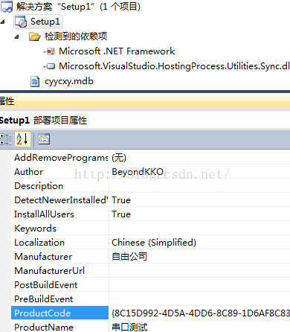Click the empty PreBuildEvent value field

pos(199,299)
